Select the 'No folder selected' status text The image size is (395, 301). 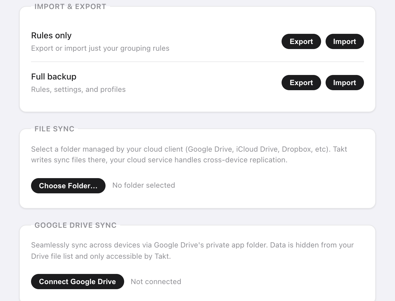click(144, 185)
